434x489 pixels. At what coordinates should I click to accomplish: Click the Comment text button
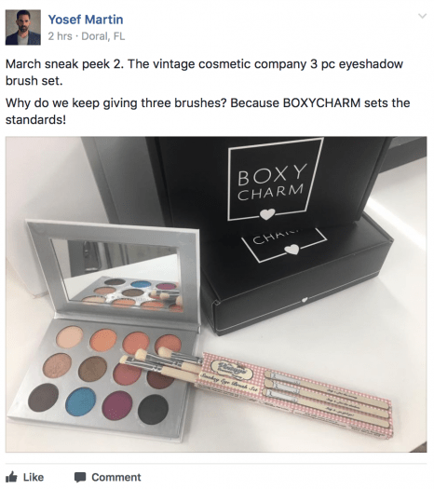[x=116, y=477]
